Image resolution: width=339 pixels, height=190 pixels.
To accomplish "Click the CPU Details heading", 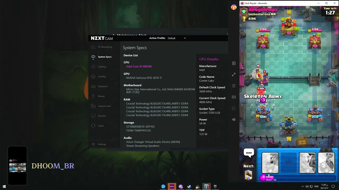I will click(x=209, y=59).
